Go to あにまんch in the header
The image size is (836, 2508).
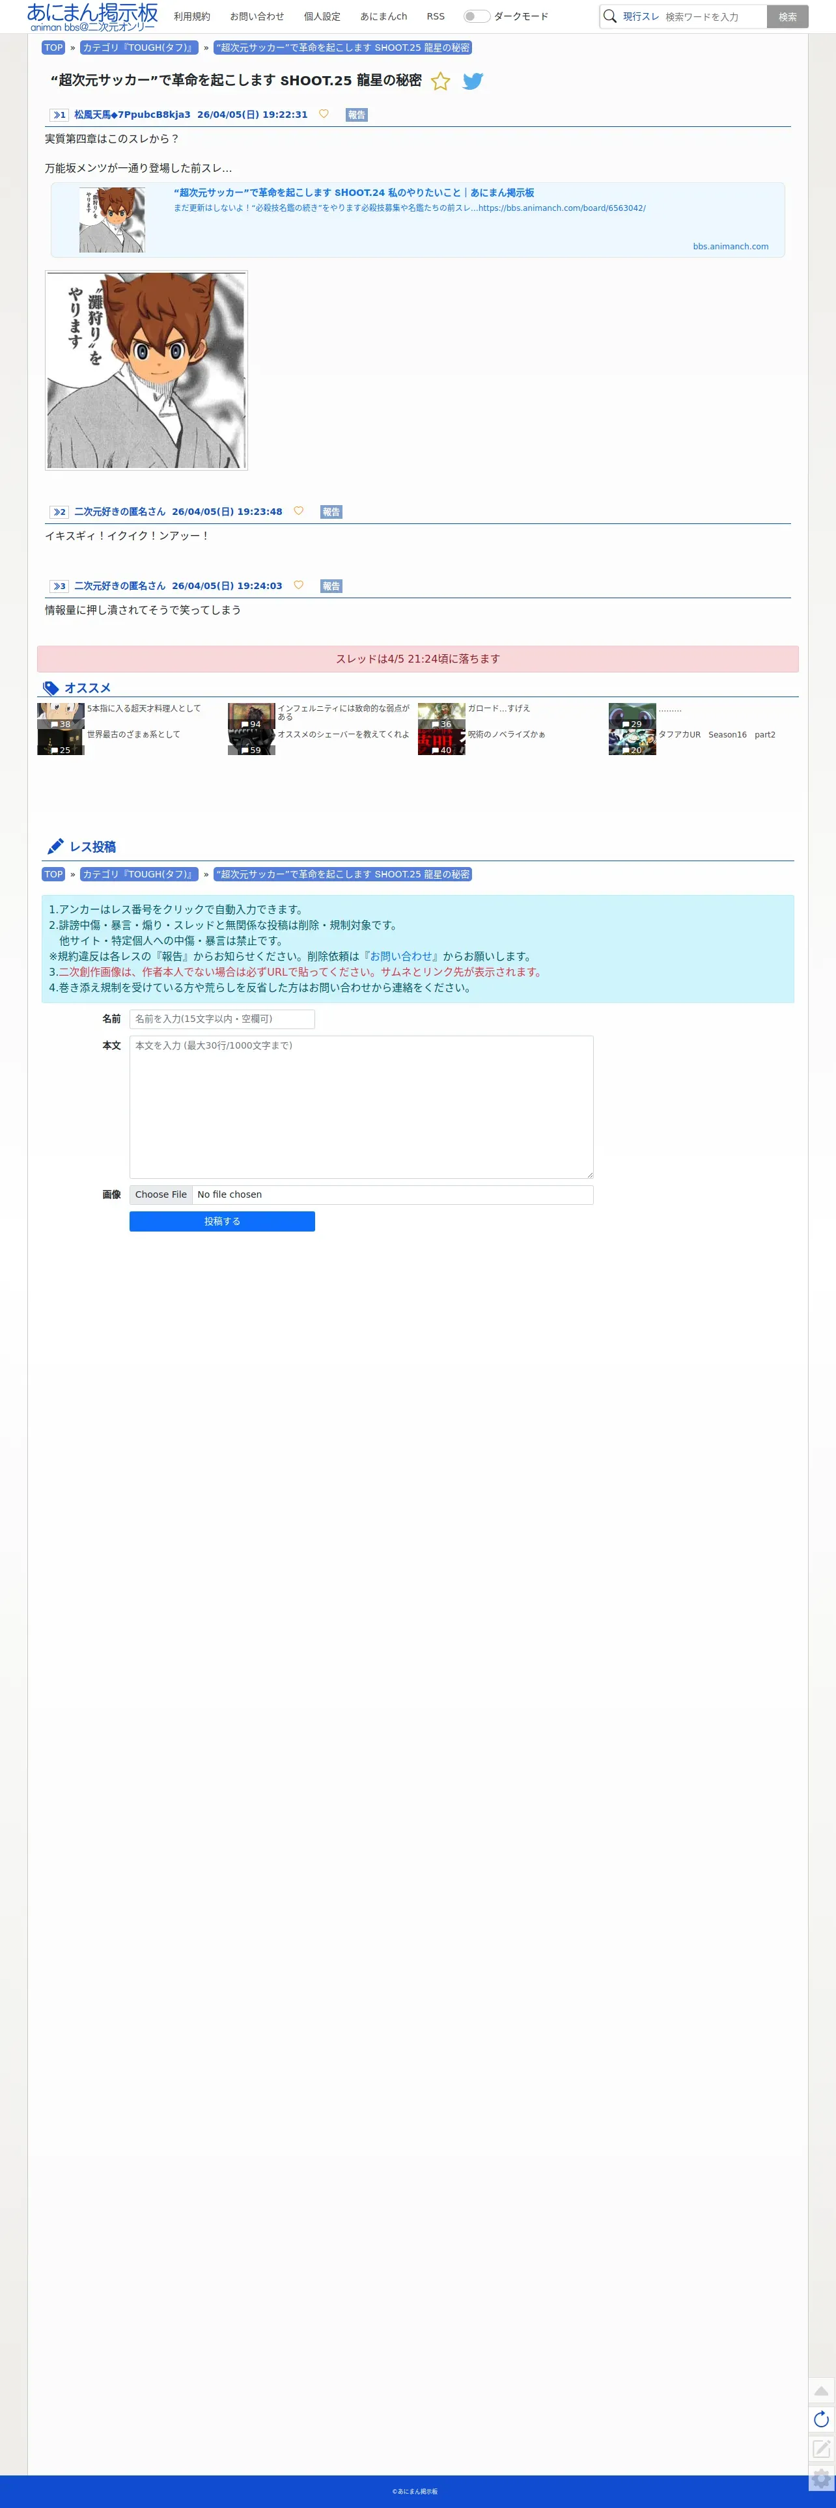384,16
